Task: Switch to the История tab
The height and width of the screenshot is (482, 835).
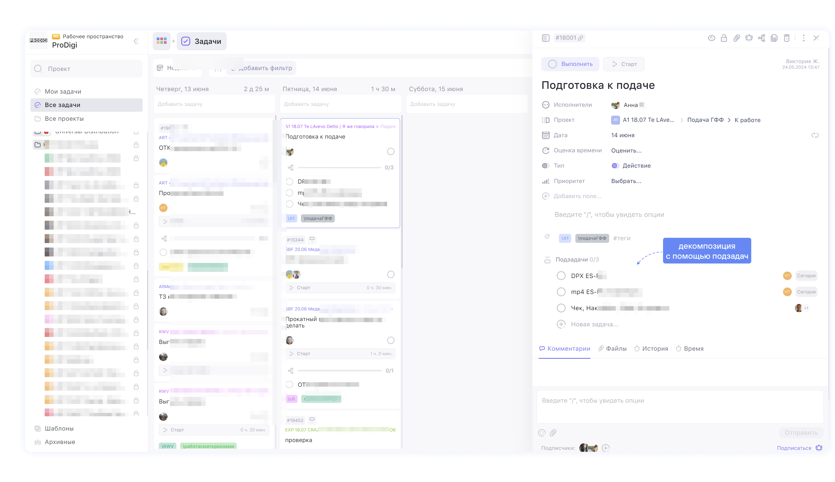Action: [x=651, y=349]
